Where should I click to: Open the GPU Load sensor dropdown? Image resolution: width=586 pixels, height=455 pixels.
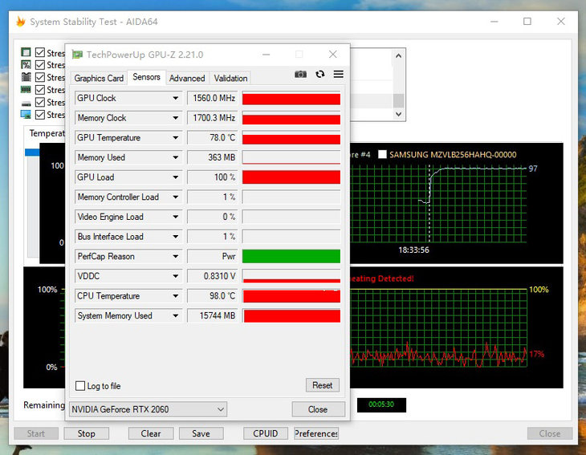pyautogui.click(x=175, y=177)
